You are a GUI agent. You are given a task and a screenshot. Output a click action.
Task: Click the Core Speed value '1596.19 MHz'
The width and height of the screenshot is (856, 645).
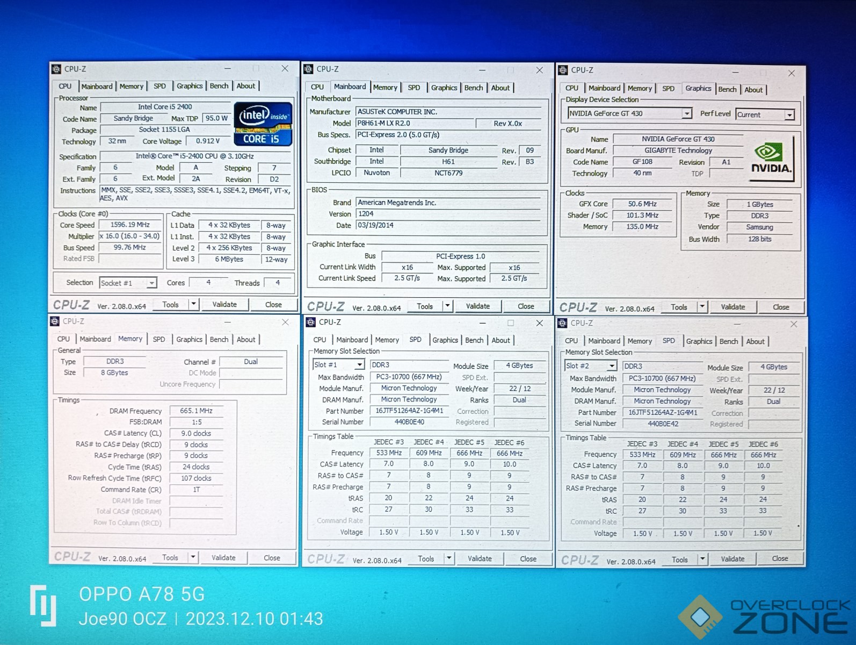point(130,225)
